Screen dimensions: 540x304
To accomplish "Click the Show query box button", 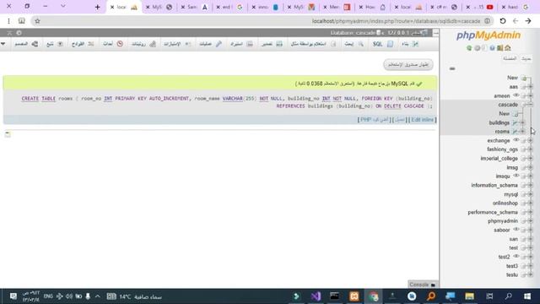I will click(x=408, y=64).
